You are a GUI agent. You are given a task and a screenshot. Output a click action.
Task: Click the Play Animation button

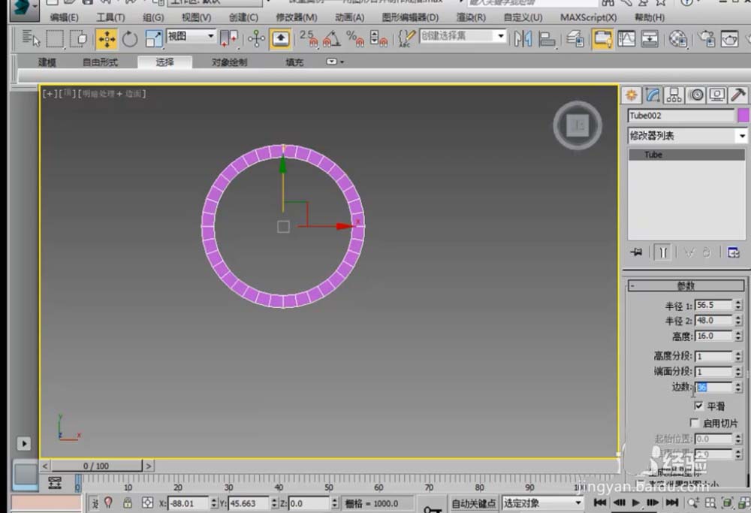pyautogui.click(x=635, y=502)
